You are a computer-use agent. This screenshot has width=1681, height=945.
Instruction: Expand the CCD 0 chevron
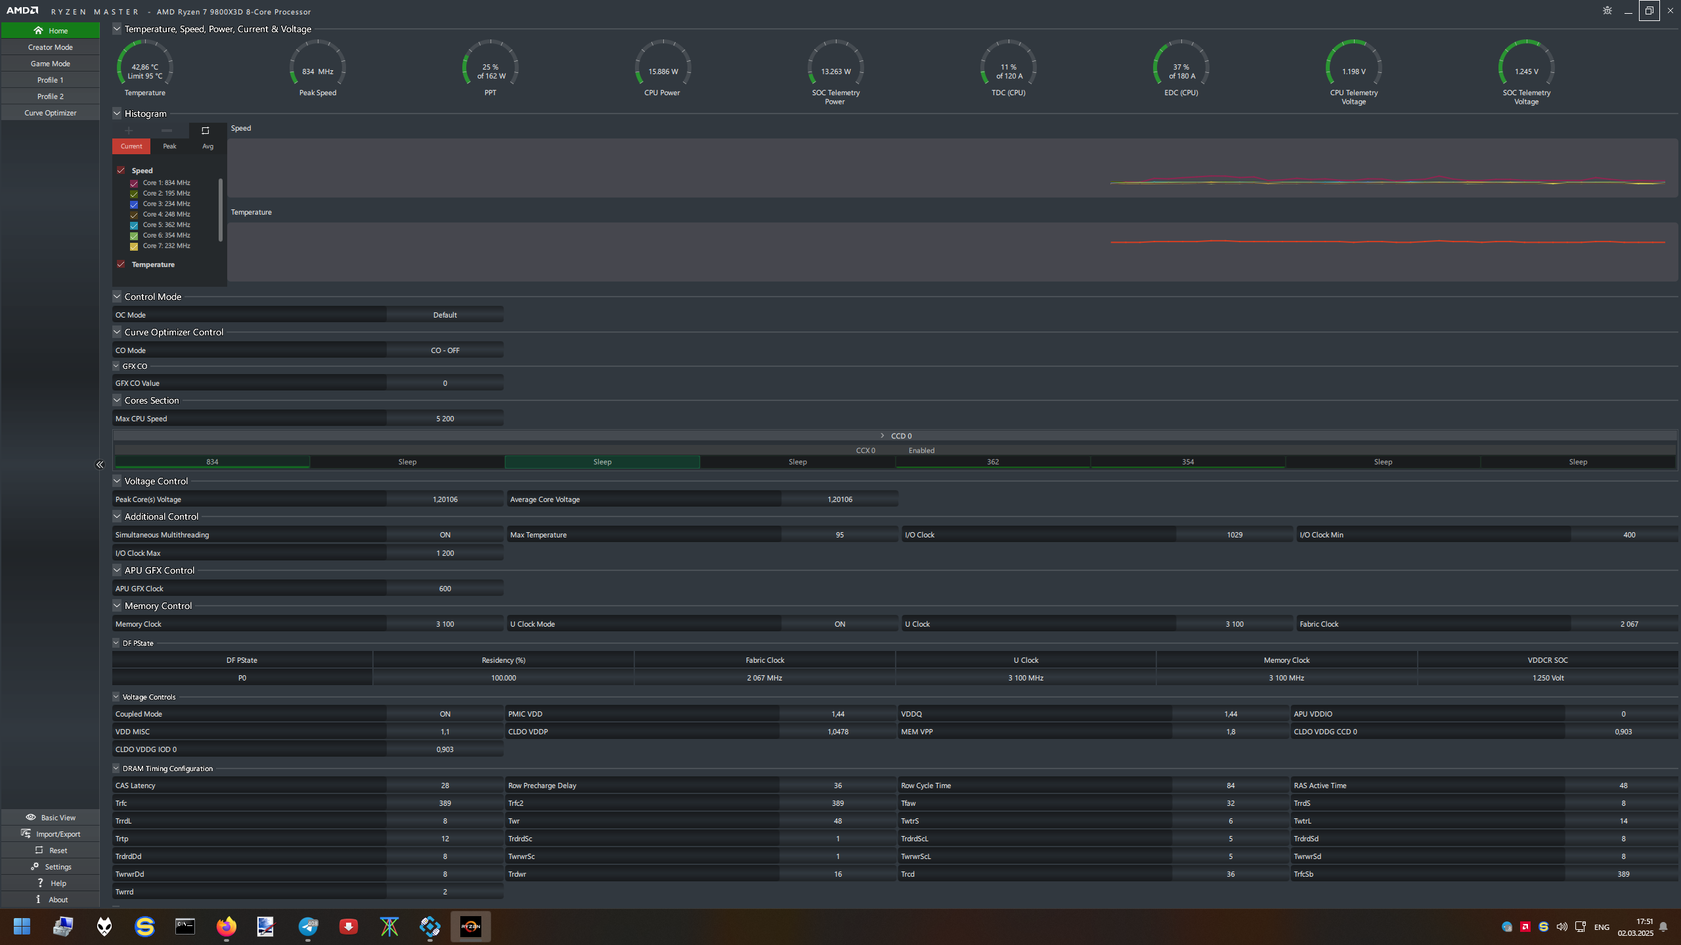click(x=882, y=436)
